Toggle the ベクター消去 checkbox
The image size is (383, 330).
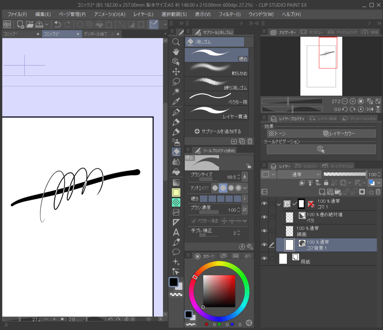(194, 221)
